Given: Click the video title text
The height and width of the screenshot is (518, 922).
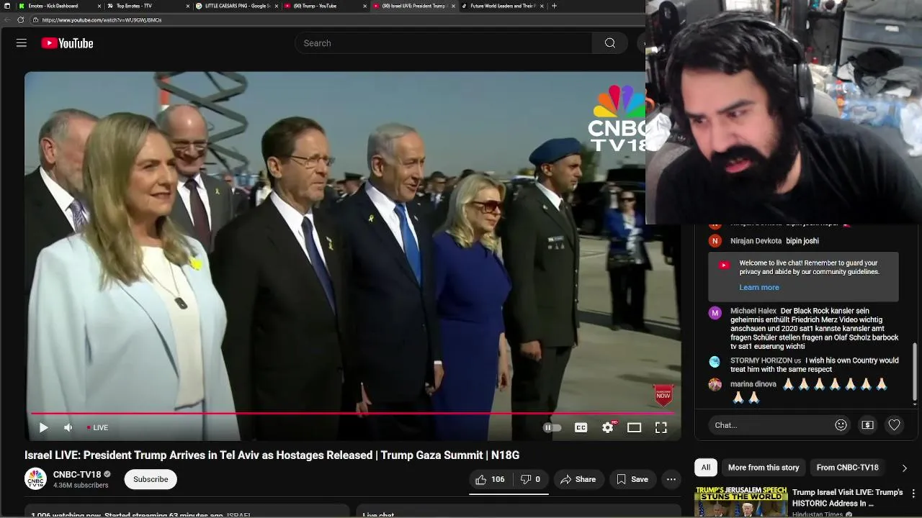Looking at the screenshot, I should click(x=272, y=455).
